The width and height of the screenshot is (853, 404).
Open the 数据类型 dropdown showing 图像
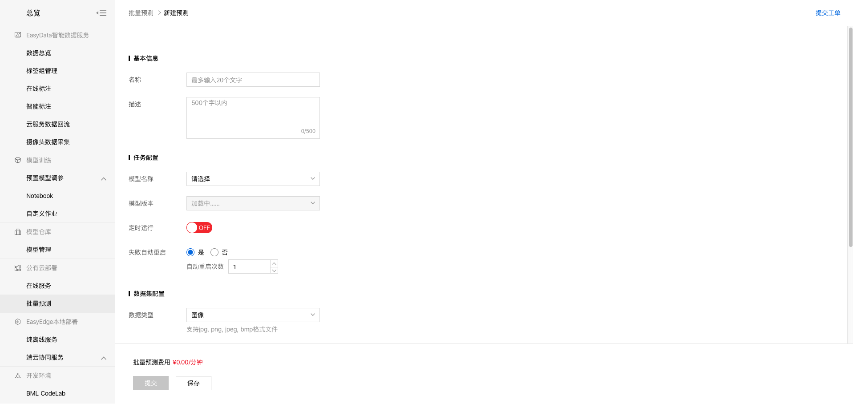click(x=253, y=315)
